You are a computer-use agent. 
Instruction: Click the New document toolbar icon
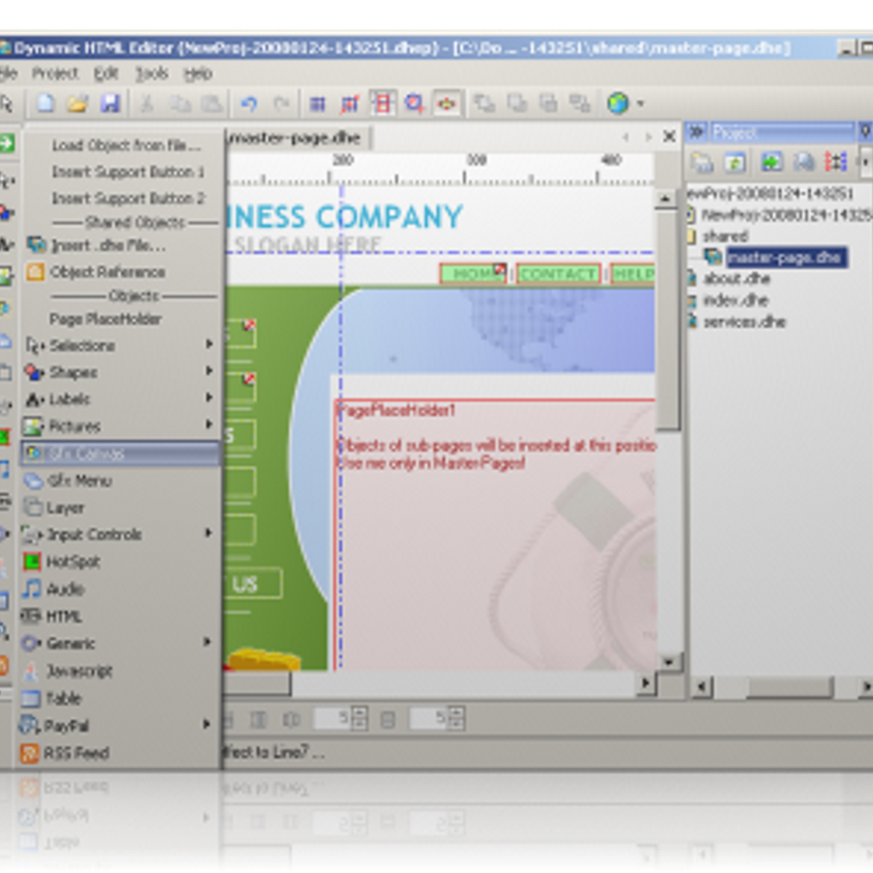coord(46,104)
